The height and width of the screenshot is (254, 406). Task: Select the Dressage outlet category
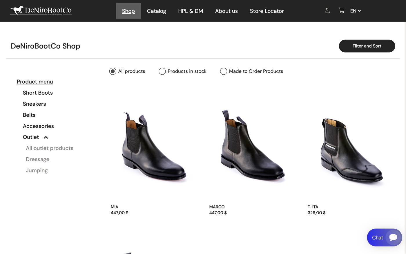[x=37, y=159]
